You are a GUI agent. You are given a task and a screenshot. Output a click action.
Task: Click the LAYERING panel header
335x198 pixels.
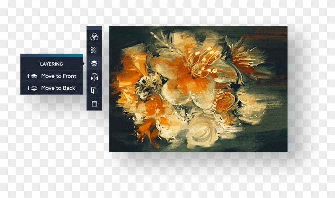pos(51,64)
